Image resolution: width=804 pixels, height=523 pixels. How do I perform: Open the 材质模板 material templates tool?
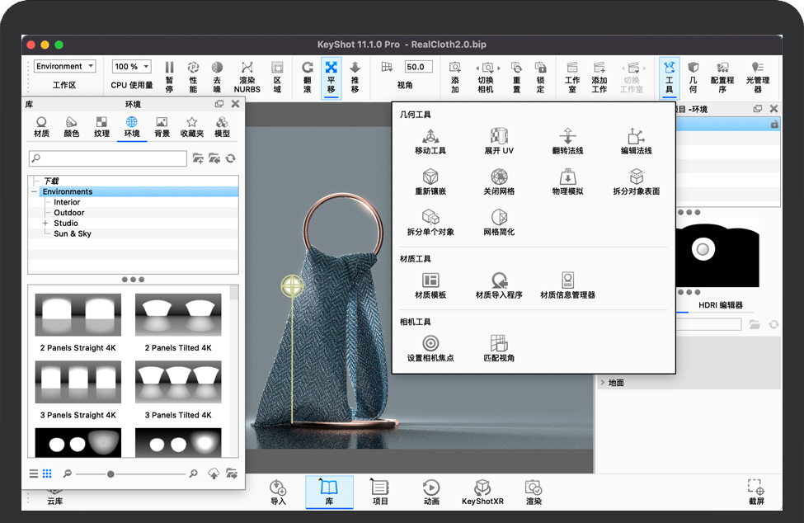click(x=430, y=281)
